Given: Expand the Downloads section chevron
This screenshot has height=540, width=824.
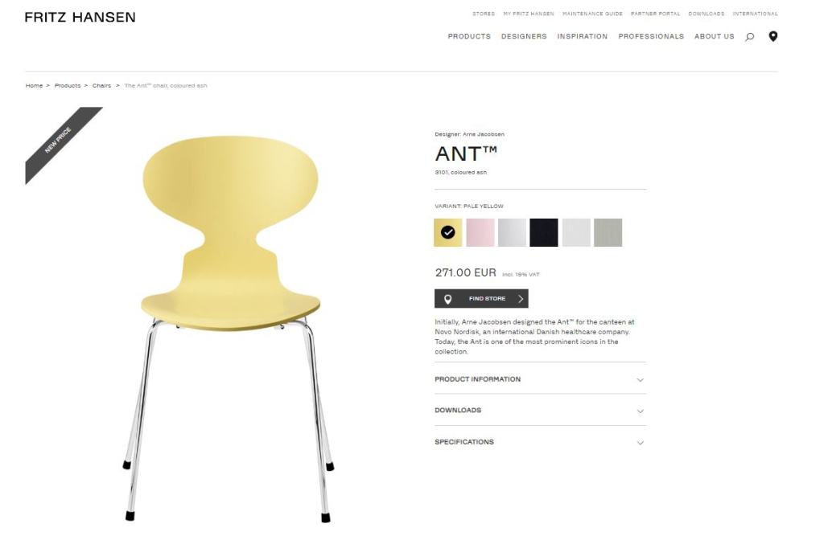Looking at the screenshot, I should pos(640,411).
